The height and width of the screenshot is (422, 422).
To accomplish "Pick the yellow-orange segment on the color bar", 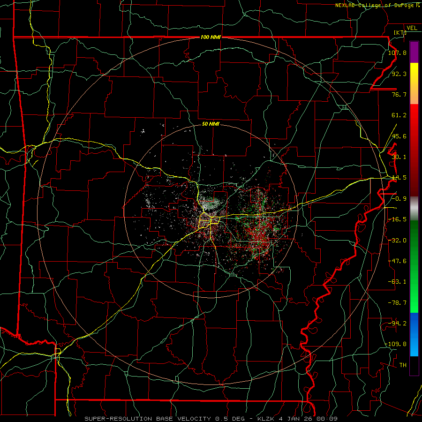I will (414, 83).
